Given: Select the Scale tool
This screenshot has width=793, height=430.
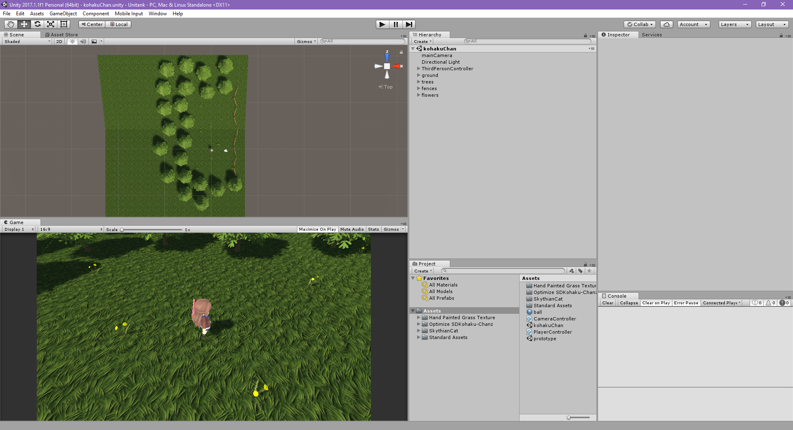Looking at the screenshot, I should 50,24.
